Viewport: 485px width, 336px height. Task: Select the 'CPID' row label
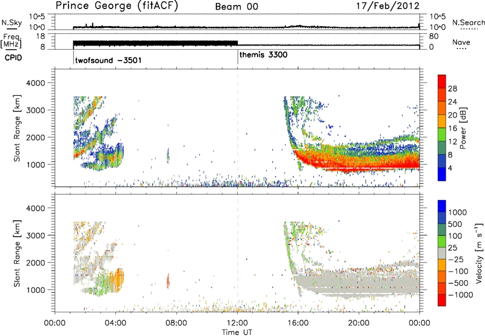click(x=13, y=58)
